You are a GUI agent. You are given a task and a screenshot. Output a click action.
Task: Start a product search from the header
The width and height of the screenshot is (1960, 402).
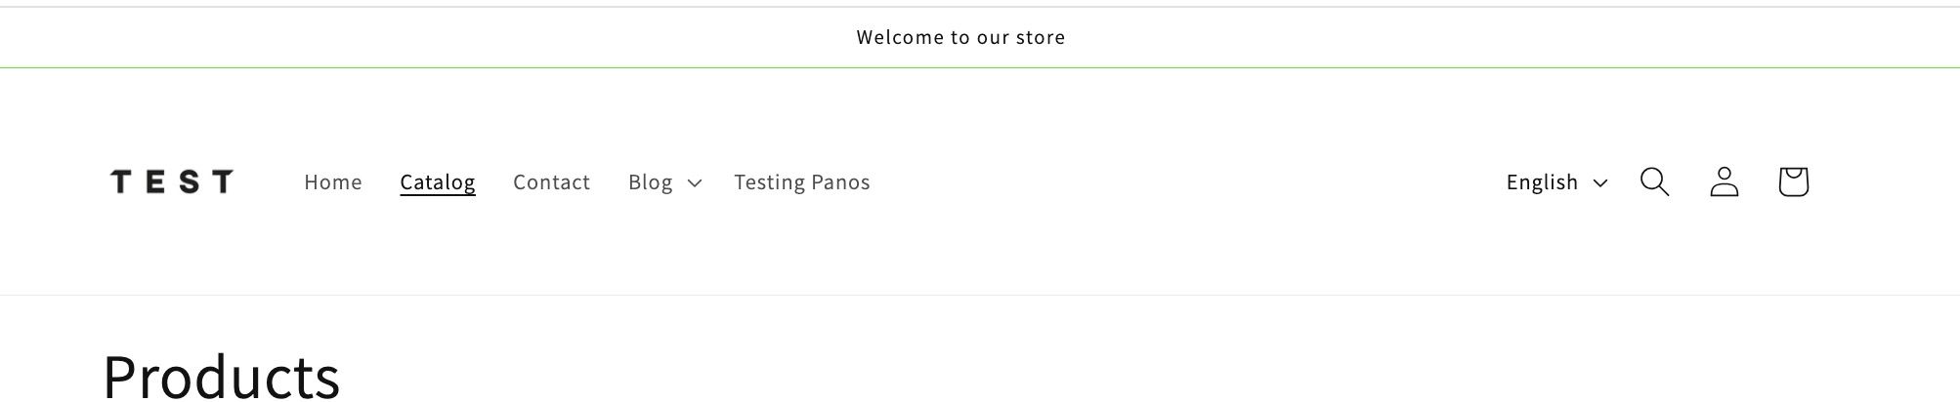[x=1654, y=181]
